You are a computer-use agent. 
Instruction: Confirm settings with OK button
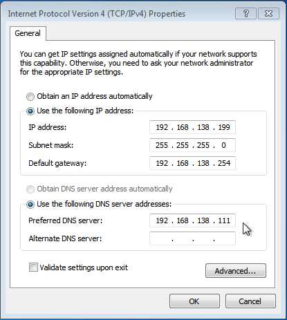click(x=194, y=301)
